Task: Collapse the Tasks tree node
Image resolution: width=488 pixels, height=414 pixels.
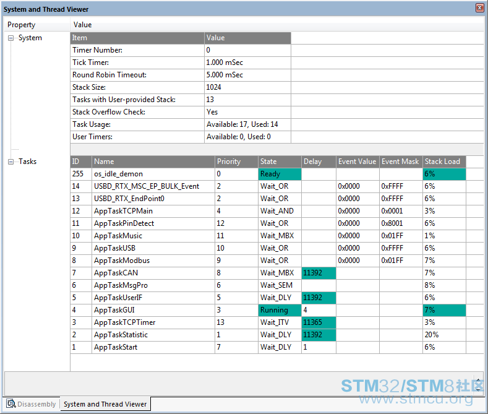Action: (x=11, y=162)
